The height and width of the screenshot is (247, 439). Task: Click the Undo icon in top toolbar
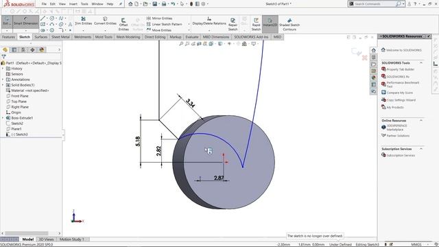click(173, 4)
